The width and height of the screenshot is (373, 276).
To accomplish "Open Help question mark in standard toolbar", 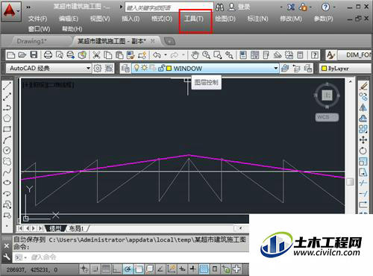I will coord(315,55).
